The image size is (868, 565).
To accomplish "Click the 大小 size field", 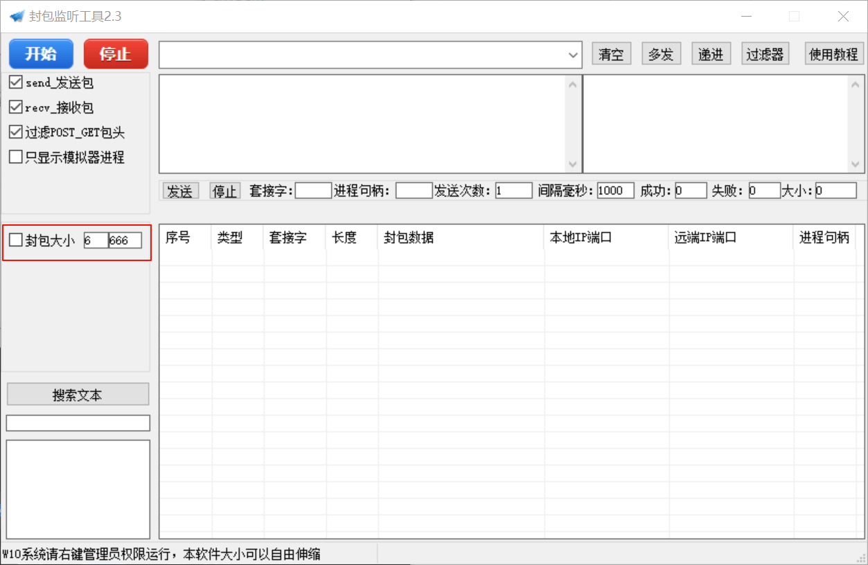I will [x=836, y=190].
